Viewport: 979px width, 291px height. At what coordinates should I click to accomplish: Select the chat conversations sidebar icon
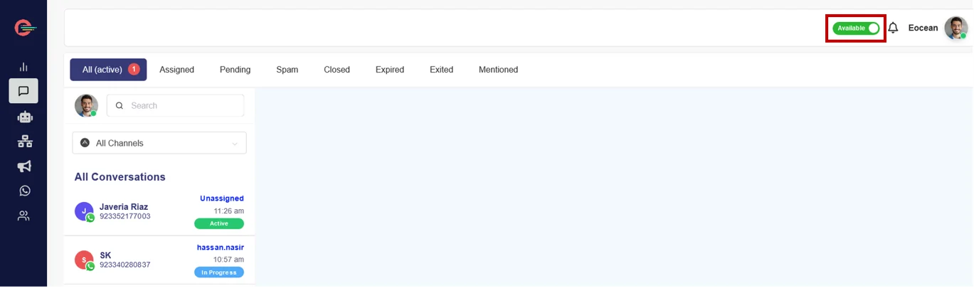click(23, 91)
